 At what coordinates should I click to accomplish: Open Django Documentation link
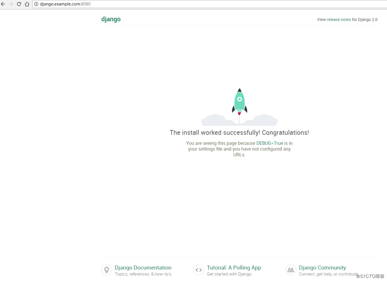143,268
